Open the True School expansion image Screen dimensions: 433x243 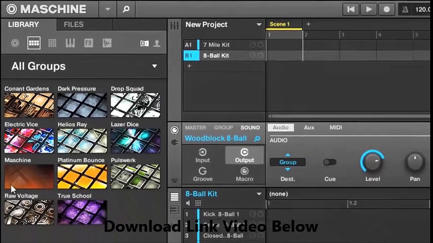coord(82,212)
